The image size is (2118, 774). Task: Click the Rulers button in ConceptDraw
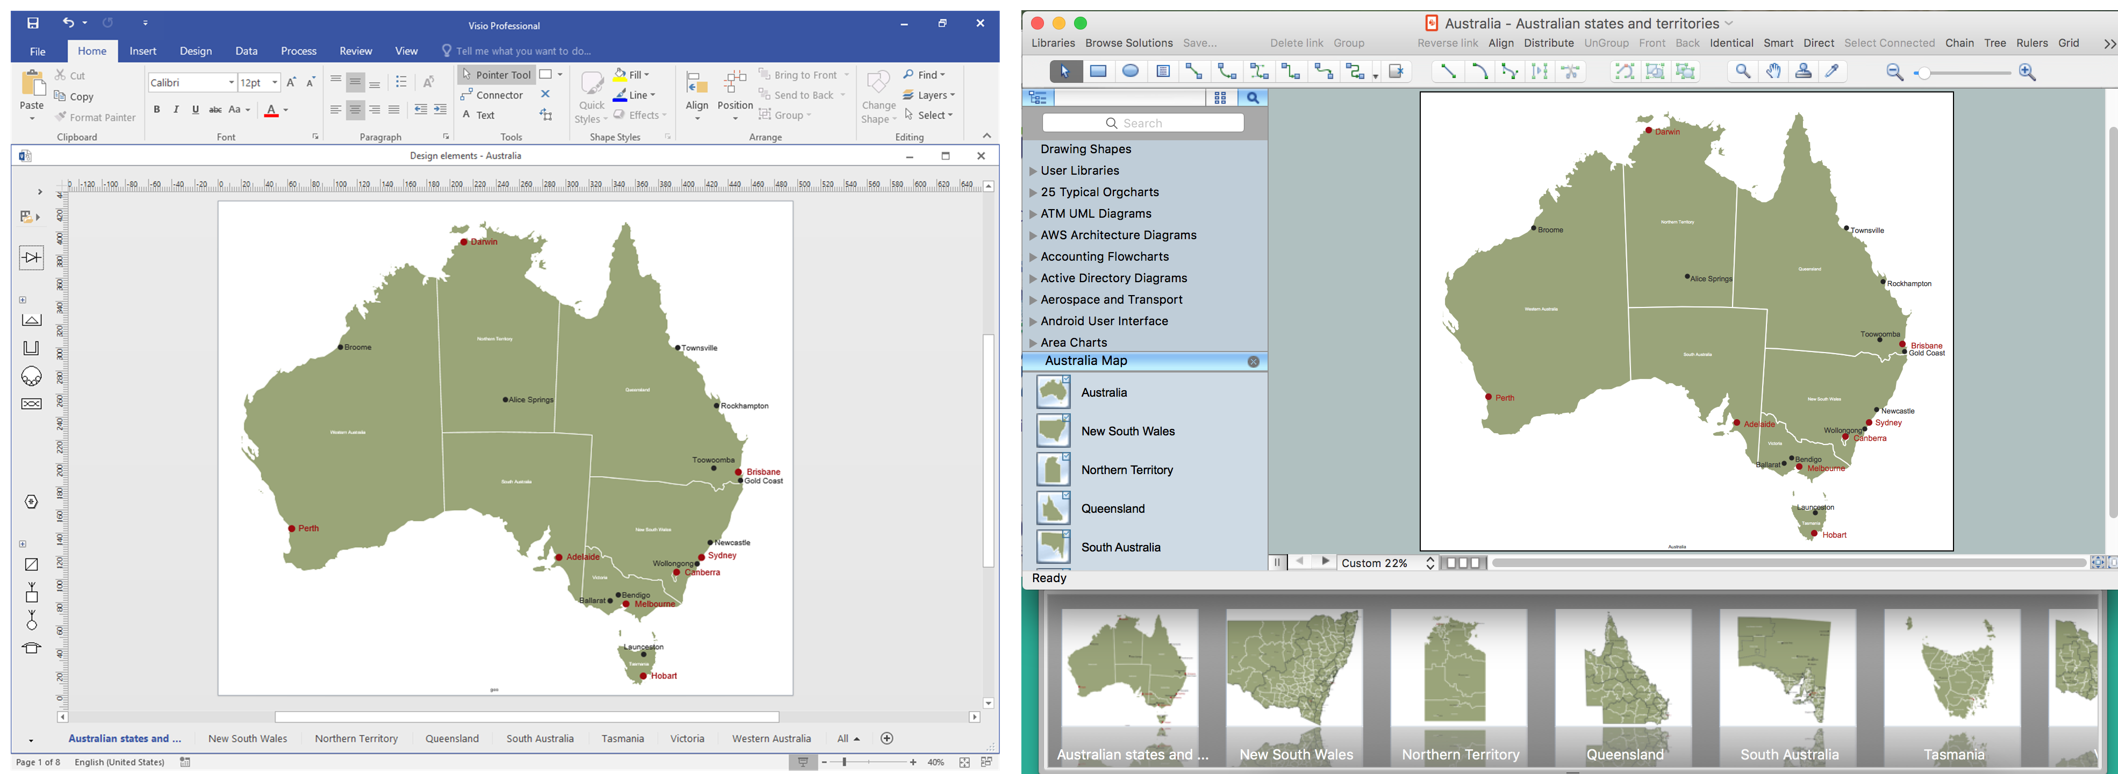[2031, 44]
